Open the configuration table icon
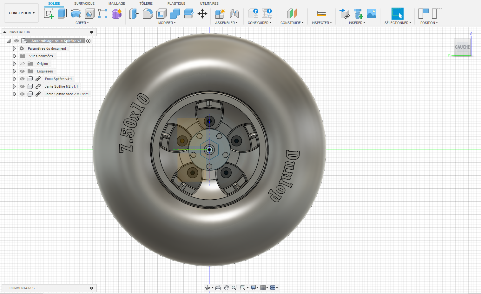 tap(267, 14)
